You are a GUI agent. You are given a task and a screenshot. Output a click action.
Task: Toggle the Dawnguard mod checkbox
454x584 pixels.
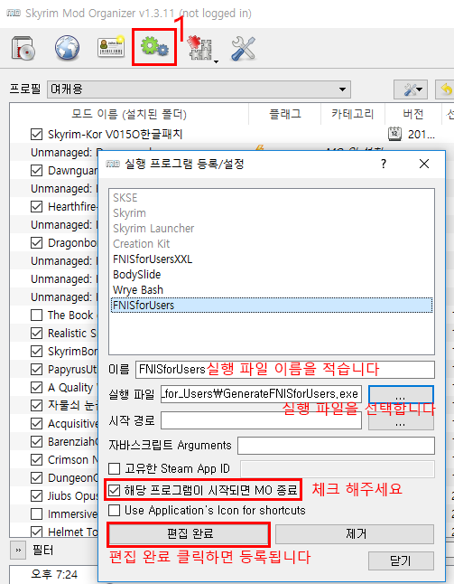tap(36, 171)
